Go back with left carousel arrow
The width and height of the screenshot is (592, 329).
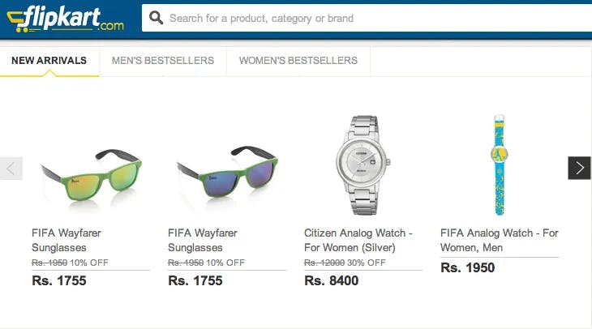[11, 168]
